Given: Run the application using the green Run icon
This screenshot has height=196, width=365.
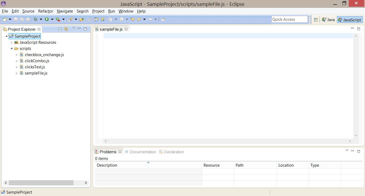Looking at the screenshot, I should 47,19.
